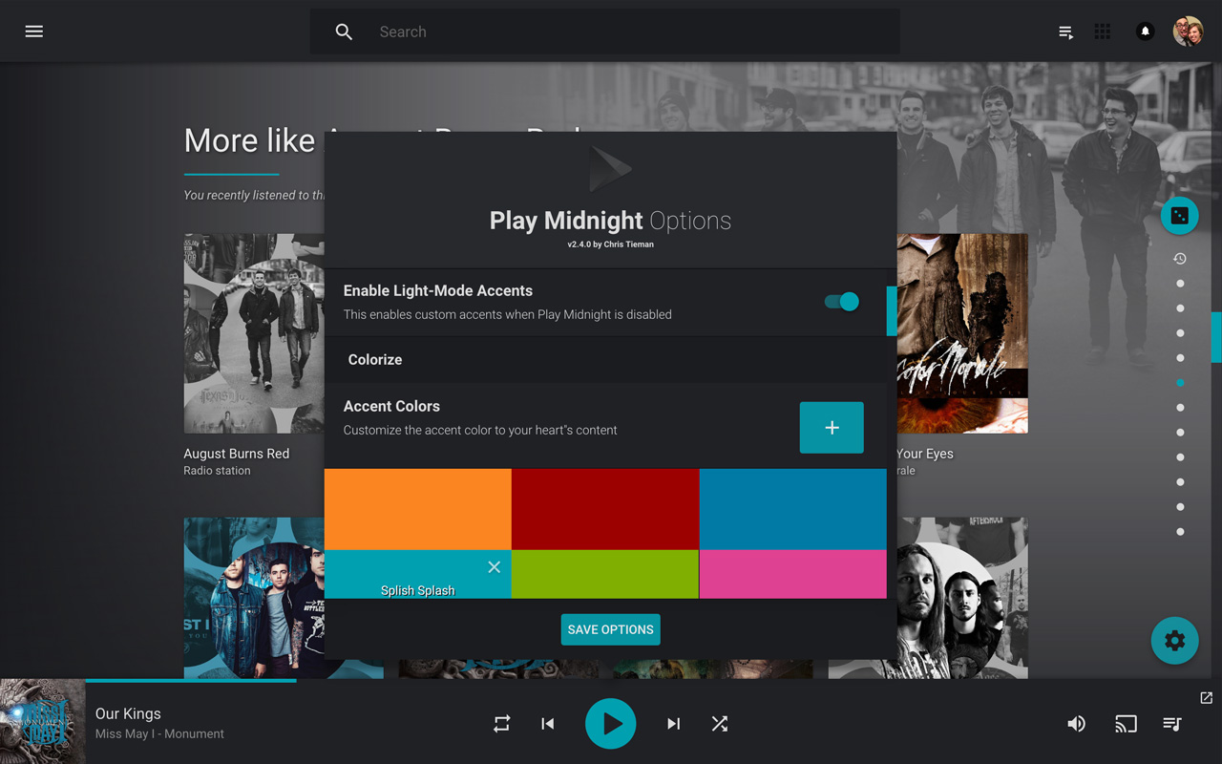Toggle repeat playback
This screenshot has width=1222, height=764.
(x=502, y=724)
